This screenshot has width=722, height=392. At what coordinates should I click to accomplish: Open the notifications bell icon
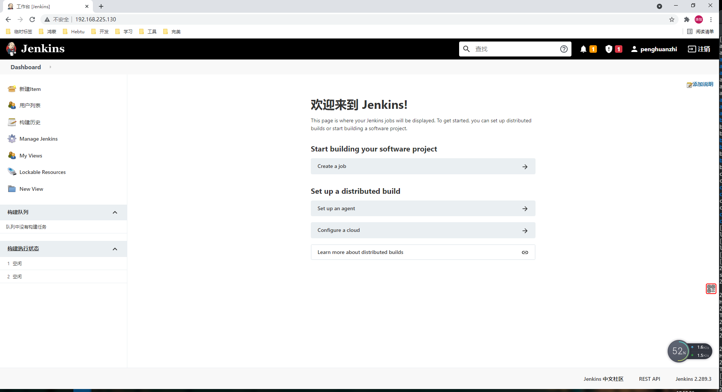coord(583,49)
